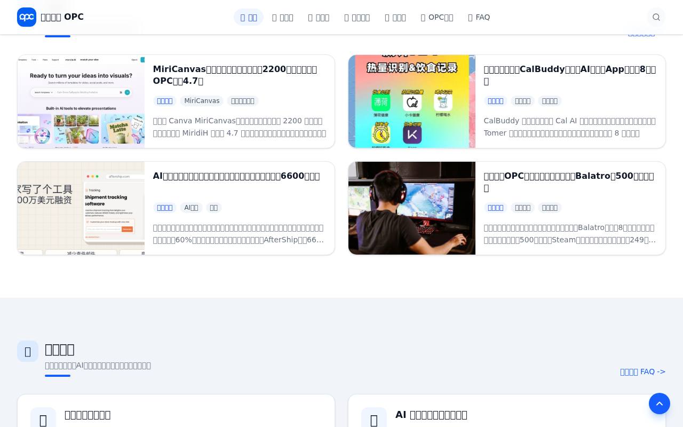Open the CalBuddy article headline

(x=570, y=75)
